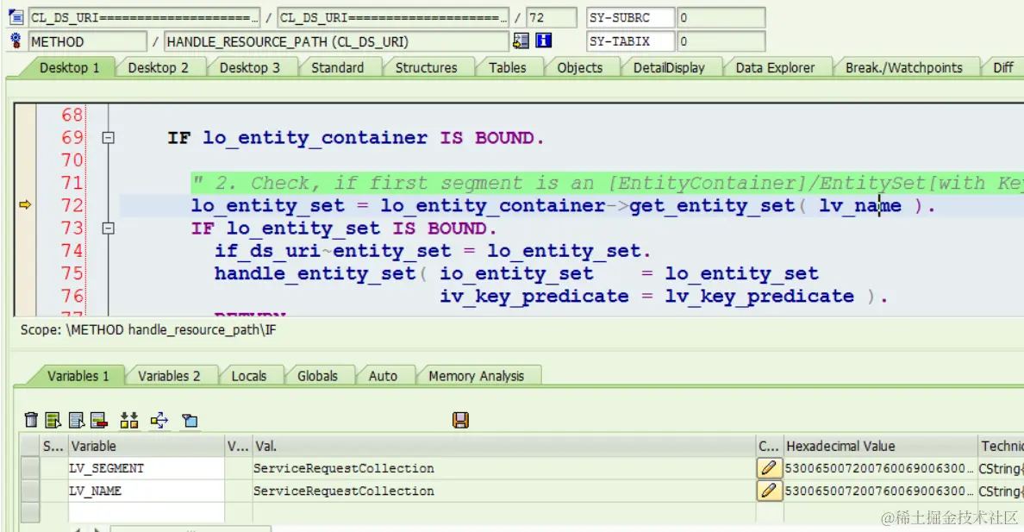Open the DetailDisplay tab
The width and height of the screenshot is (1024, 532).
click(669, 68)
